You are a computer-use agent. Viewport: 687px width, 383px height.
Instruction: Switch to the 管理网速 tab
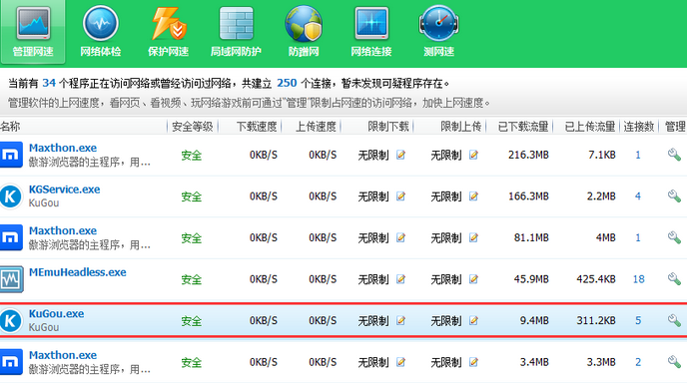click(x=33, y=32)
